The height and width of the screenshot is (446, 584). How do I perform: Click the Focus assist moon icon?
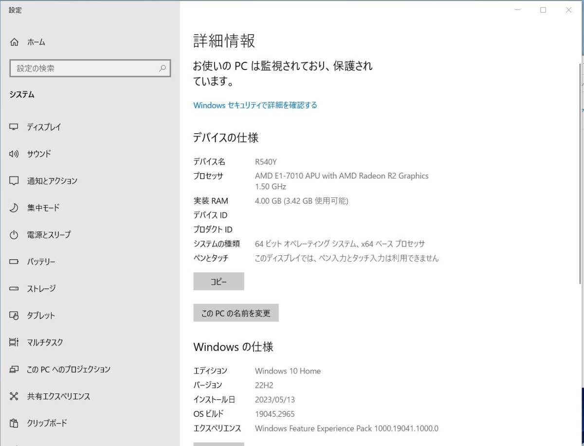click(14, 208)
